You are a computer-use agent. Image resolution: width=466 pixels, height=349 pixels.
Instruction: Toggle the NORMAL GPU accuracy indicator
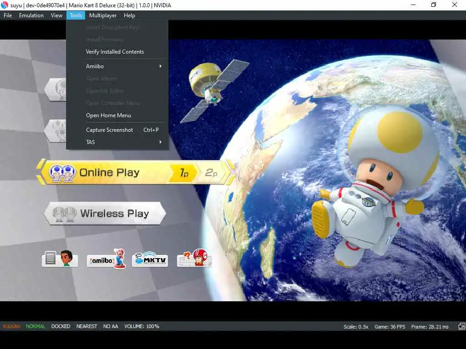[35, 326]
